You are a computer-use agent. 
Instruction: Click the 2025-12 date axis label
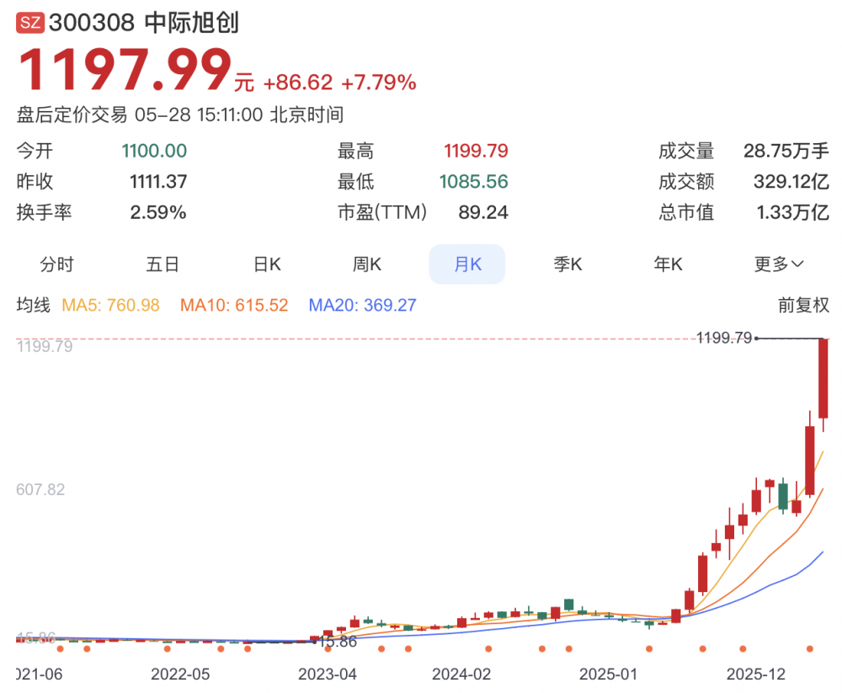click(x=755, y=674)
